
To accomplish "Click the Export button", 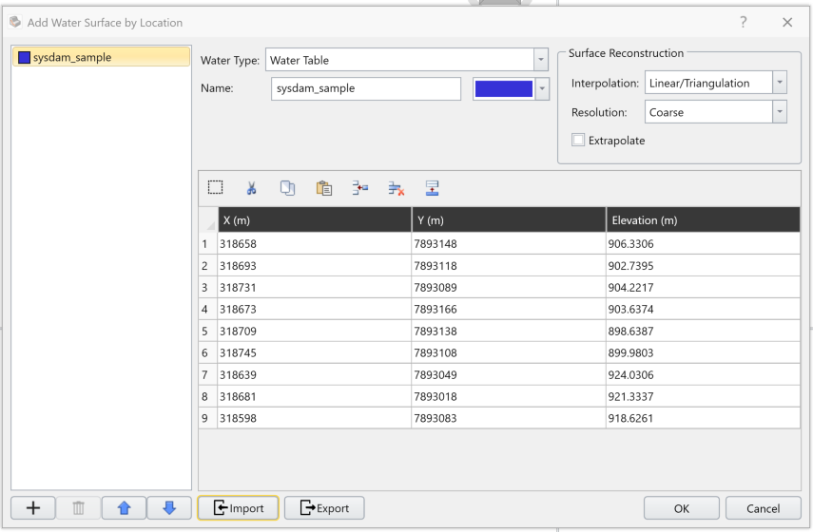I will (x=324, y=508).
